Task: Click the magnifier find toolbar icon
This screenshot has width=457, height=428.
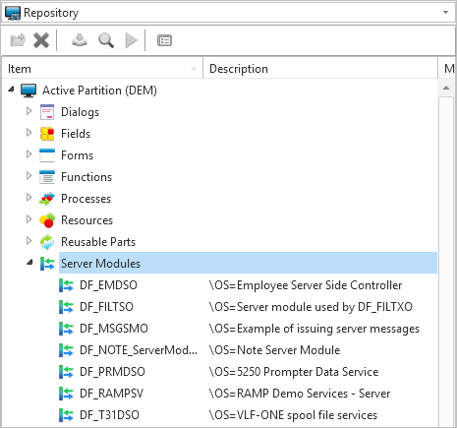Action: pyautogui.click(x=106, y=40)
